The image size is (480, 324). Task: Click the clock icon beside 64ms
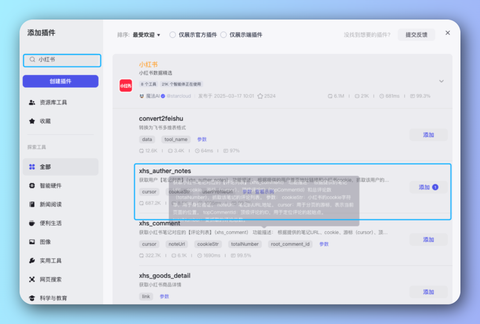(197, 151)
